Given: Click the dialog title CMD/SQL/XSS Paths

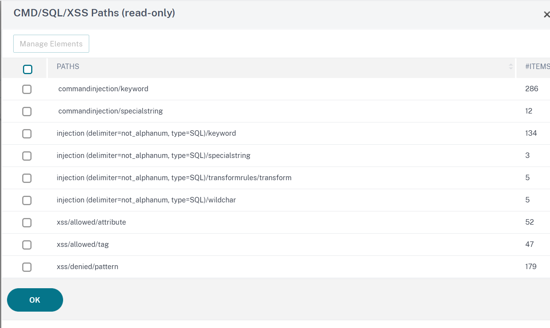Looking at the screenshot, I should pyautogui.click(x=94, y=13).
